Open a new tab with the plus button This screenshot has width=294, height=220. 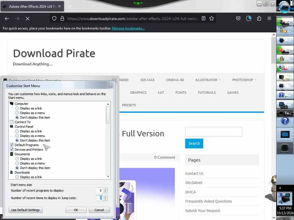[x=70, y=7]
